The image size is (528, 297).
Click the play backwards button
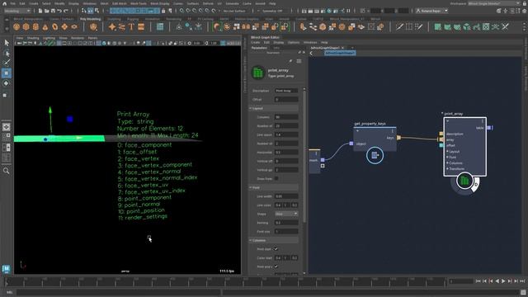[x=497, y=281]
